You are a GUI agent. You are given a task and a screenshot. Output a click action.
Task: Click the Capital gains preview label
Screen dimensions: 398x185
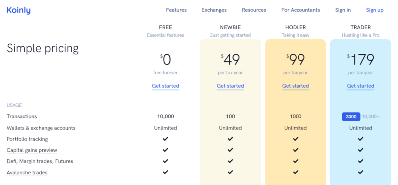point(32,150)
